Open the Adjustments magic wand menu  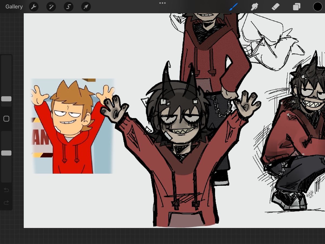point(51,7)
